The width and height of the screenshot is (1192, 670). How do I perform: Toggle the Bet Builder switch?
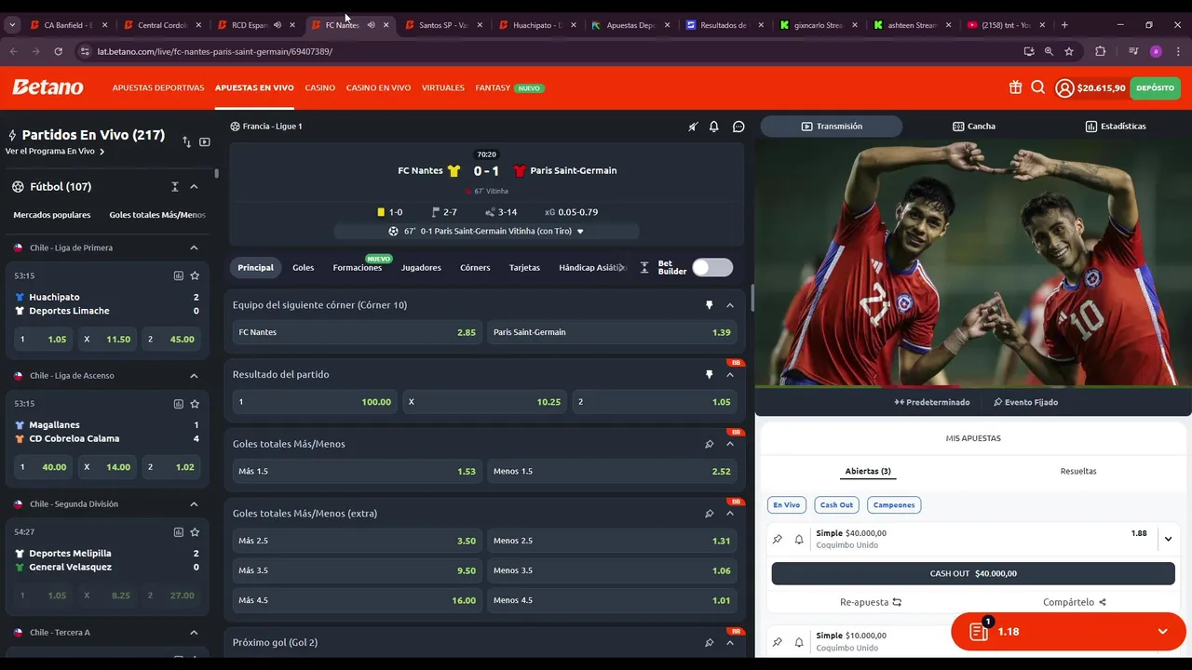[x=712, y=268]
